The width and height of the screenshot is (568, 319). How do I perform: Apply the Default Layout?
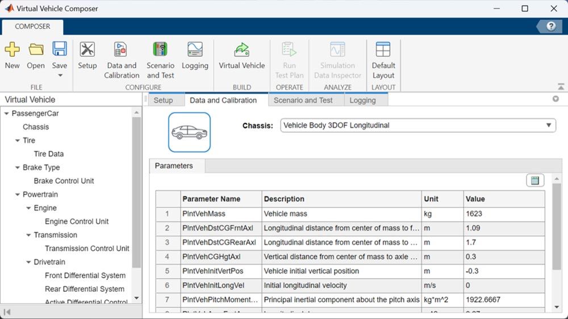point(383,60)
